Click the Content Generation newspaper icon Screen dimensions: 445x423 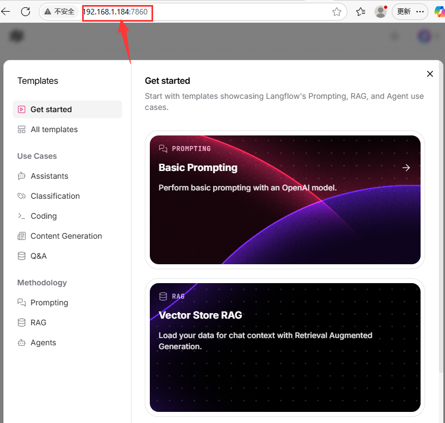click(x=22, y=236)
